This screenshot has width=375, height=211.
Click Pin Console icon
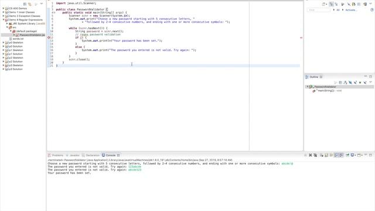point(347,155)
